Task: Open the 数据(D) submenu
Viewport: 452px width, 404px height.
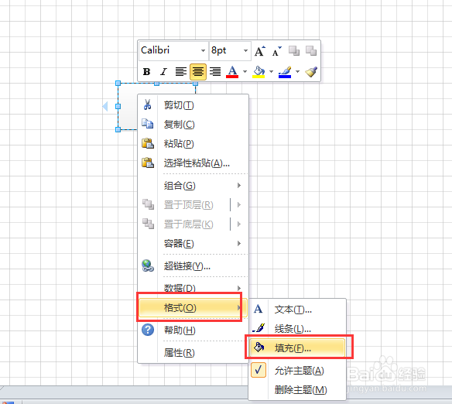Action: click(193, 288)
